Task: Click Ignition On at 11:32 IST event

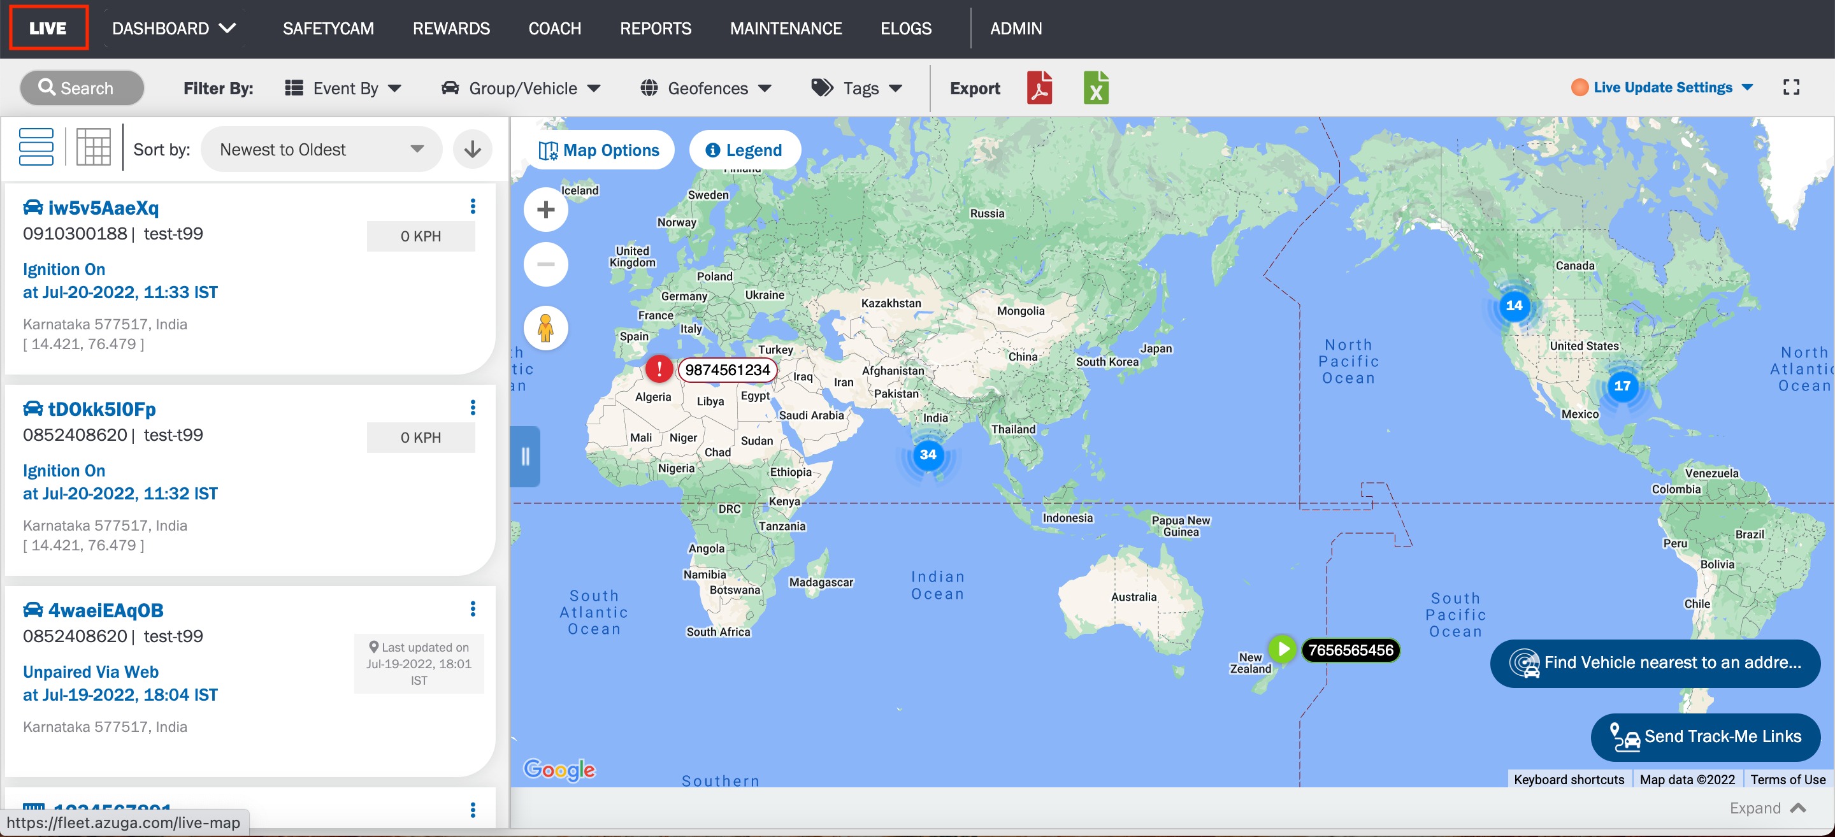Action: pos(120,482)
